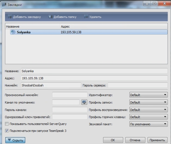The width and height of the screenshot is (171, 144).
Task: Sort by the Название column header
Action: tap(33, 26)
